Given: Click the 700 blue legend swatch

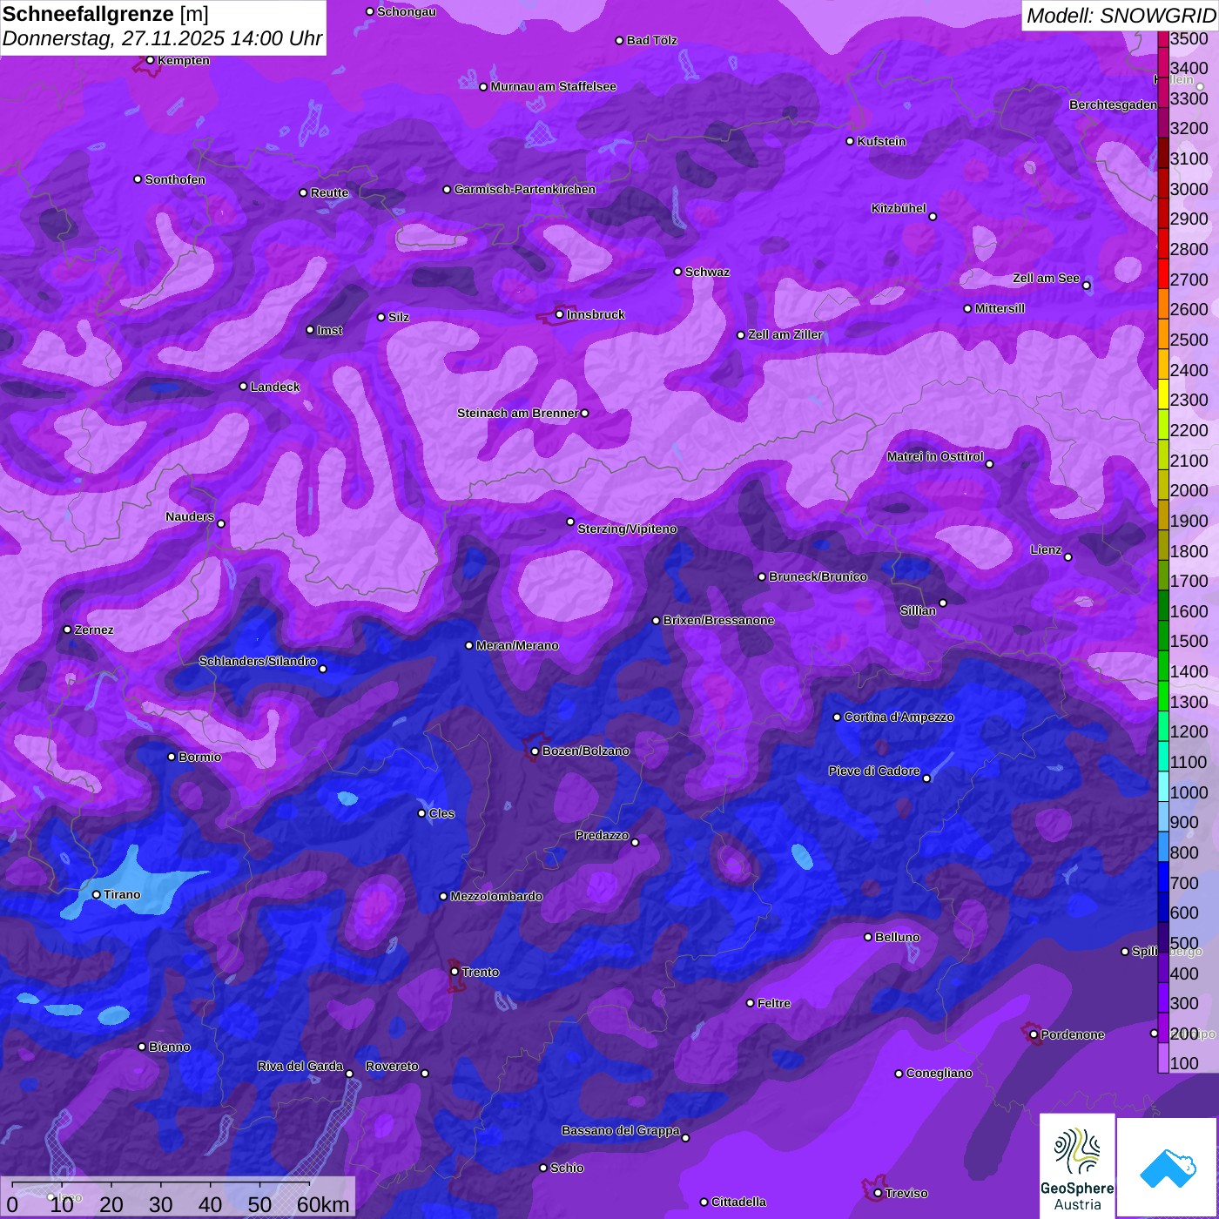Looking at the screenshot, I should 1163,877.
